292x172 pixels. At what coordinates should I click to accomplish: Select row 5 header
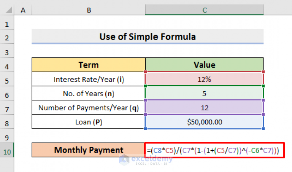coord(7,79)
